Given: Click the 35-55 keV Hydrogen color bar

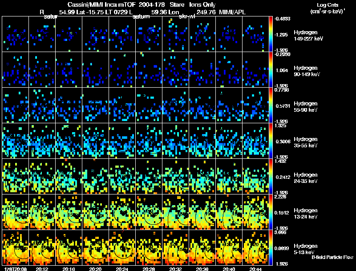Looking at the screenshot, I should 271,141.
